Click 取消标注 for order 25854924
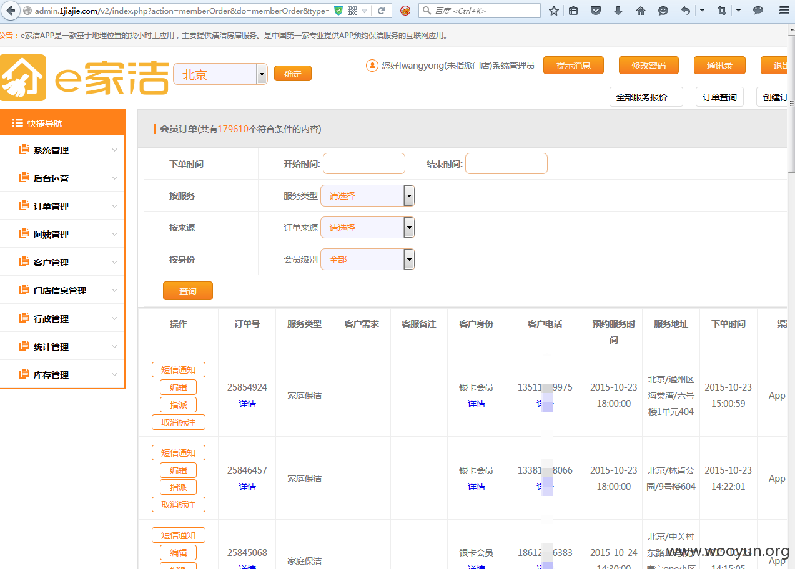The height and width of the screenshot is (569, 795). pos(179,422)
